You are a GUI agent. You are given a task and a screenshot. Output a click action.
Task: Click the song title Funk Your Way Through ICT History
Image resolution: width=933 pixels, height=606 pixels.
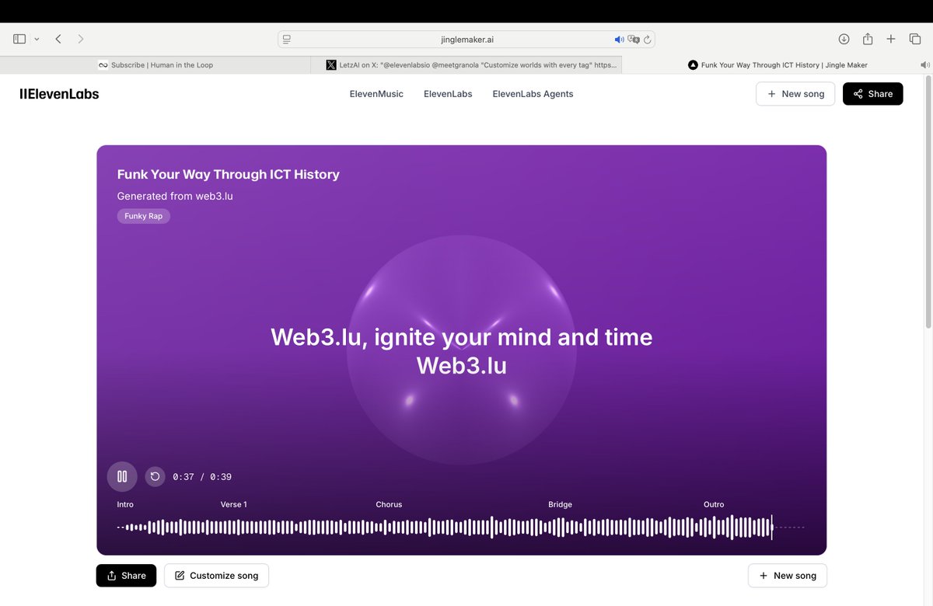pyautogui.click(x=229, y=175)
